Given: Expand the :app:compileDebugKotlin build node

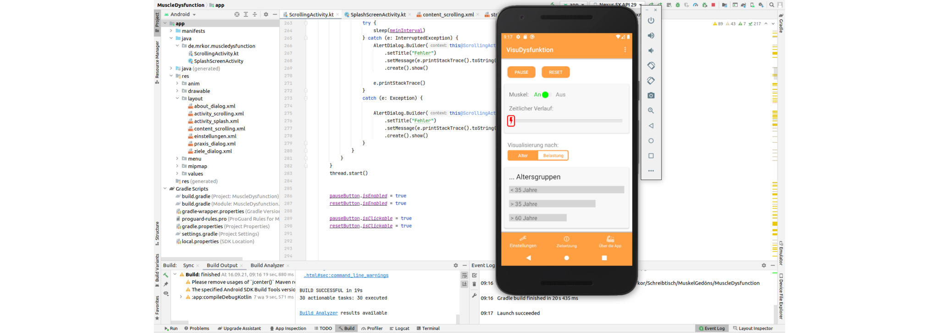Looking at the screenshot, I should tap(181, 297).
